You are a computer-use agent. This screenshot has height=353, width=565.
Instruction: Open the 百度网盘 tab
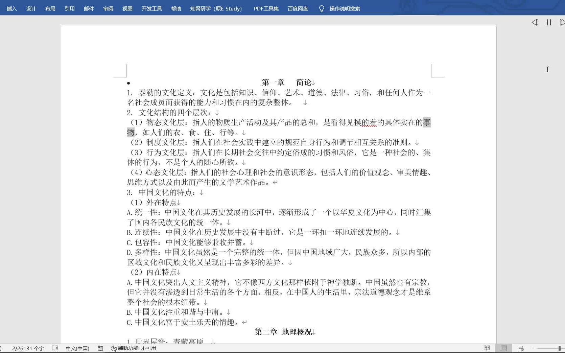click(298, 8)
